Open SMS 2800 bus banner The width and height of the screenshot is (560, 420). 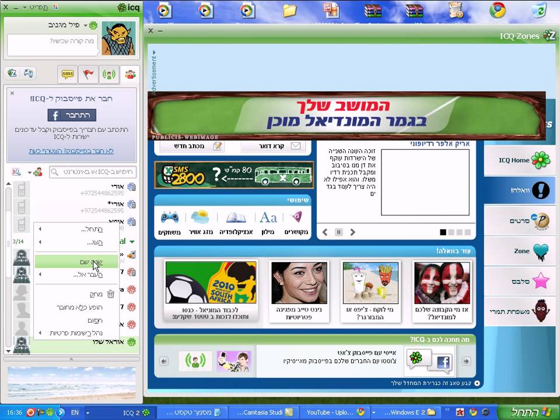[234, 174]
